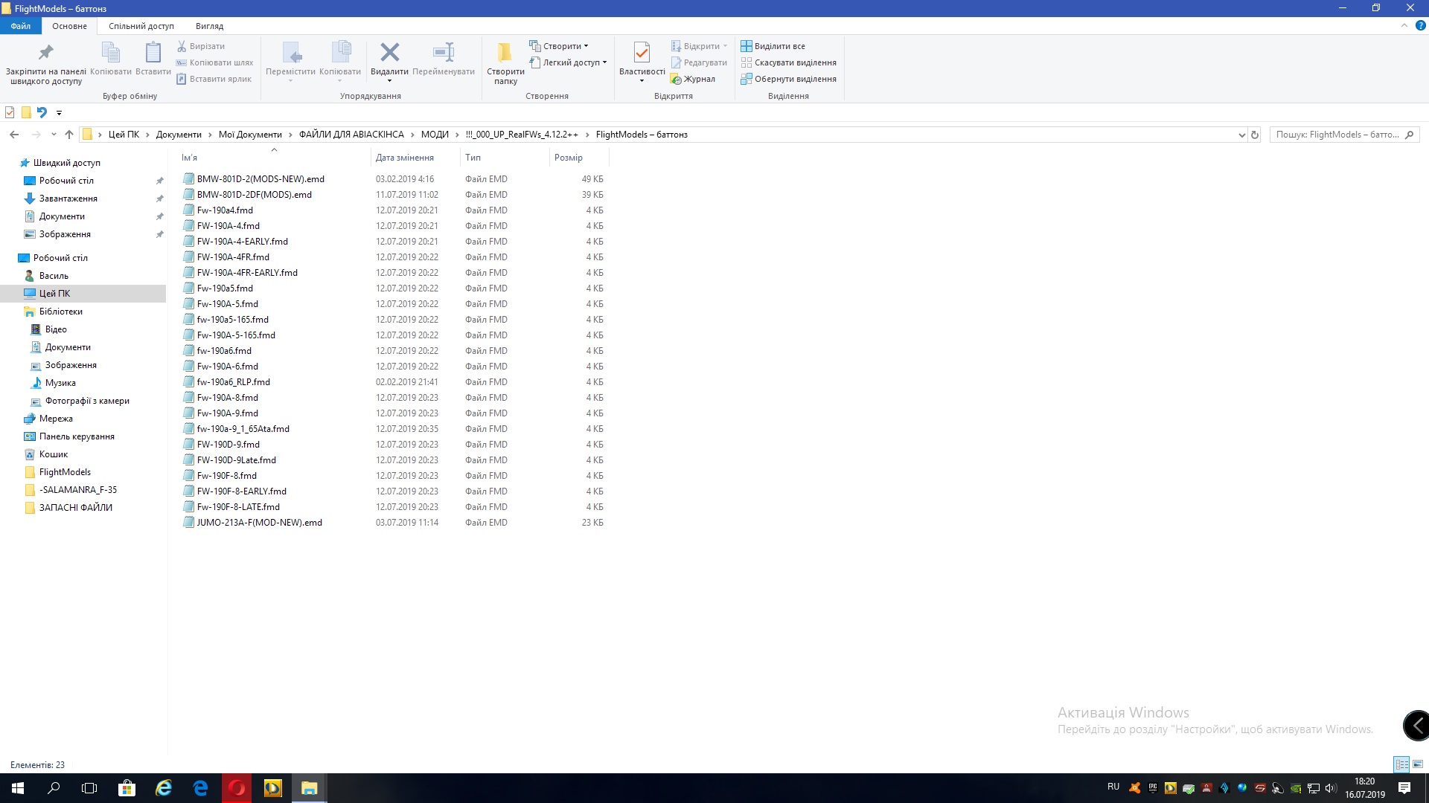The width and height of the screenshot is (1429, 803).
Task: Open Opera browser from the taskbar
Action: 237,788
